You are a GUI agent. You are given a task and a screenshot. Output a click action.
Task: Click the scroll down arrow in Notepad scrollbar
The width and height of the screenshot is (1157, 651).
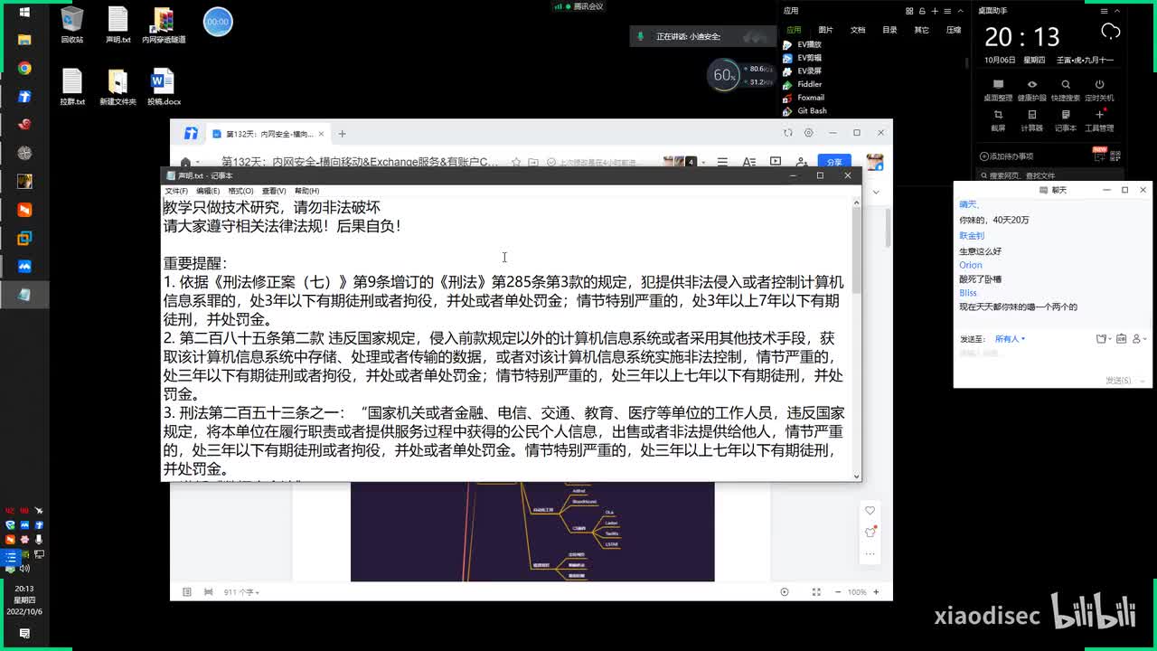click(856, 476)
